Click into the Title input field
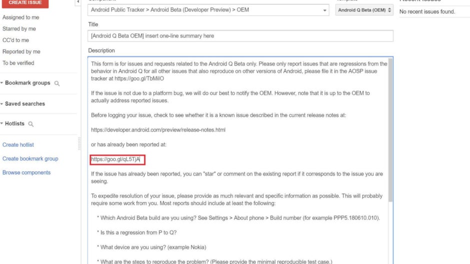 (240, 36)
